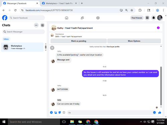Click 'Is this available?parking?' message

point(79,55)
